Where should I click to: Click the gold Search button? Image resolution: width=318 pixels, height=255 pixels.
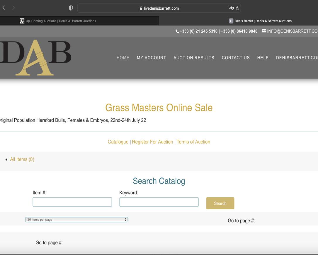tap(220, 203)
